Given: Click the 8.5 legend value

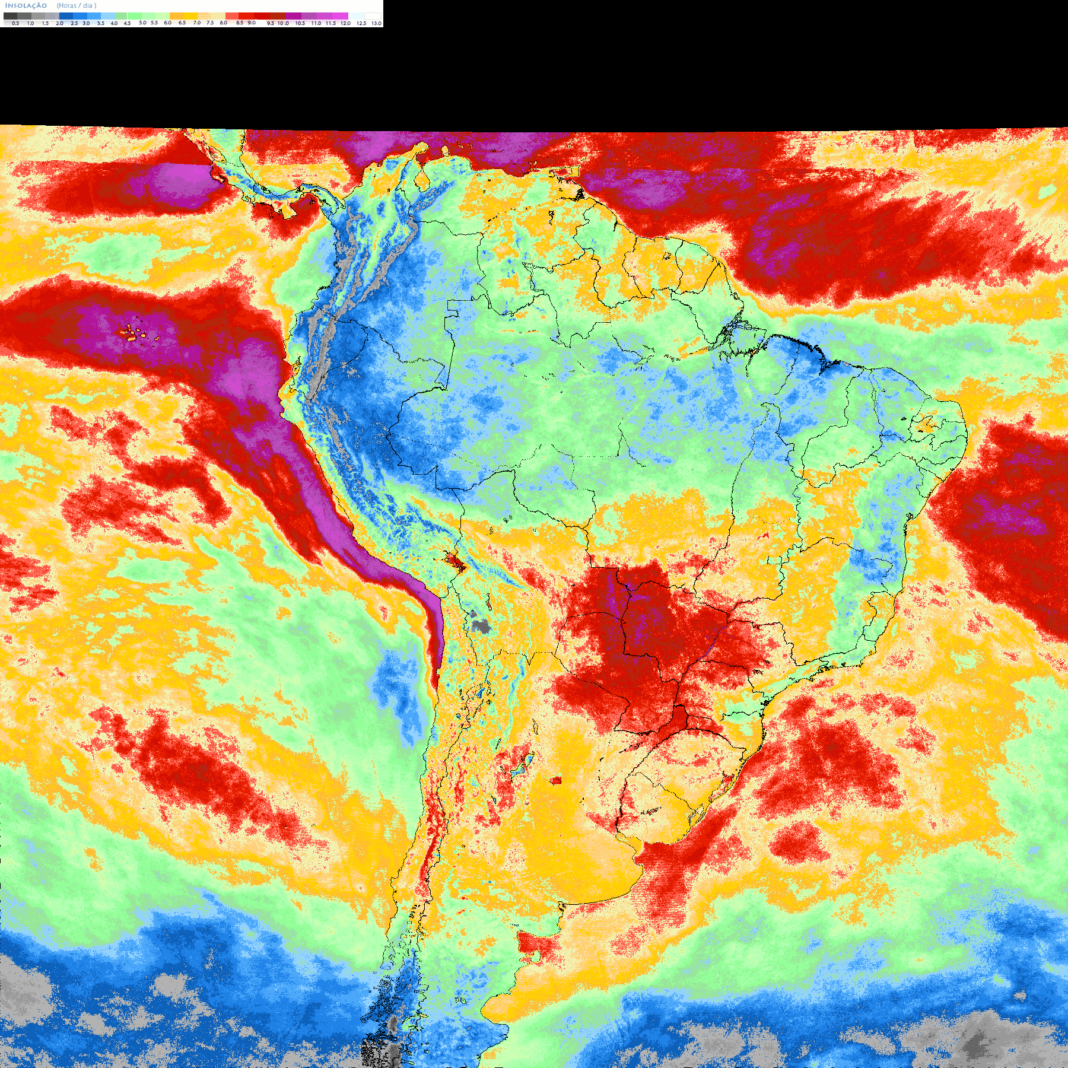Looking at the screenshot, I should tap(240, 23).
